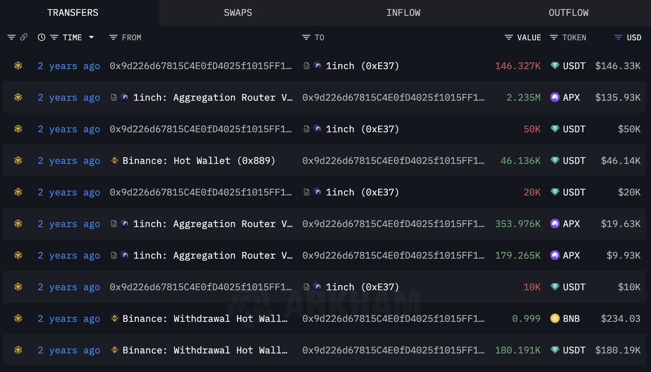651x372 pixels.
Task: Toggle the TOKEN column filter
Action: (554, 37)
